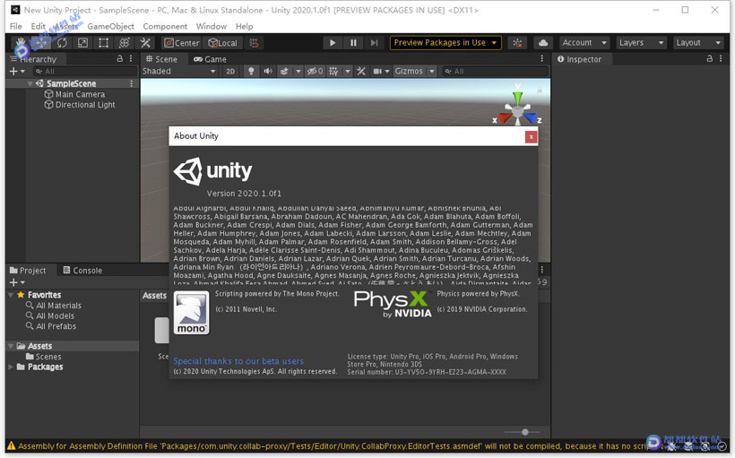Screen dimensions: 735x458
Task: Click the Hierarchy search field
Action: [x=84, y=72]
